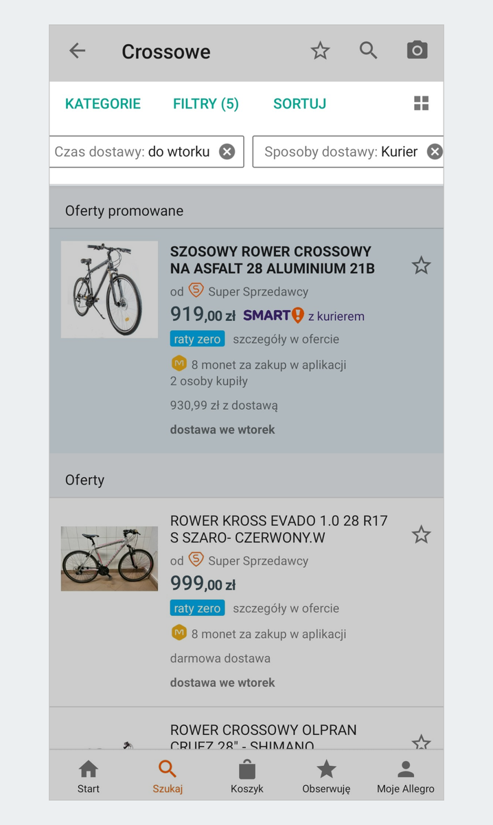
Task: Remove 'Czas dostawy: do wtorku' filter chip
Action: (x=227, y=152)
